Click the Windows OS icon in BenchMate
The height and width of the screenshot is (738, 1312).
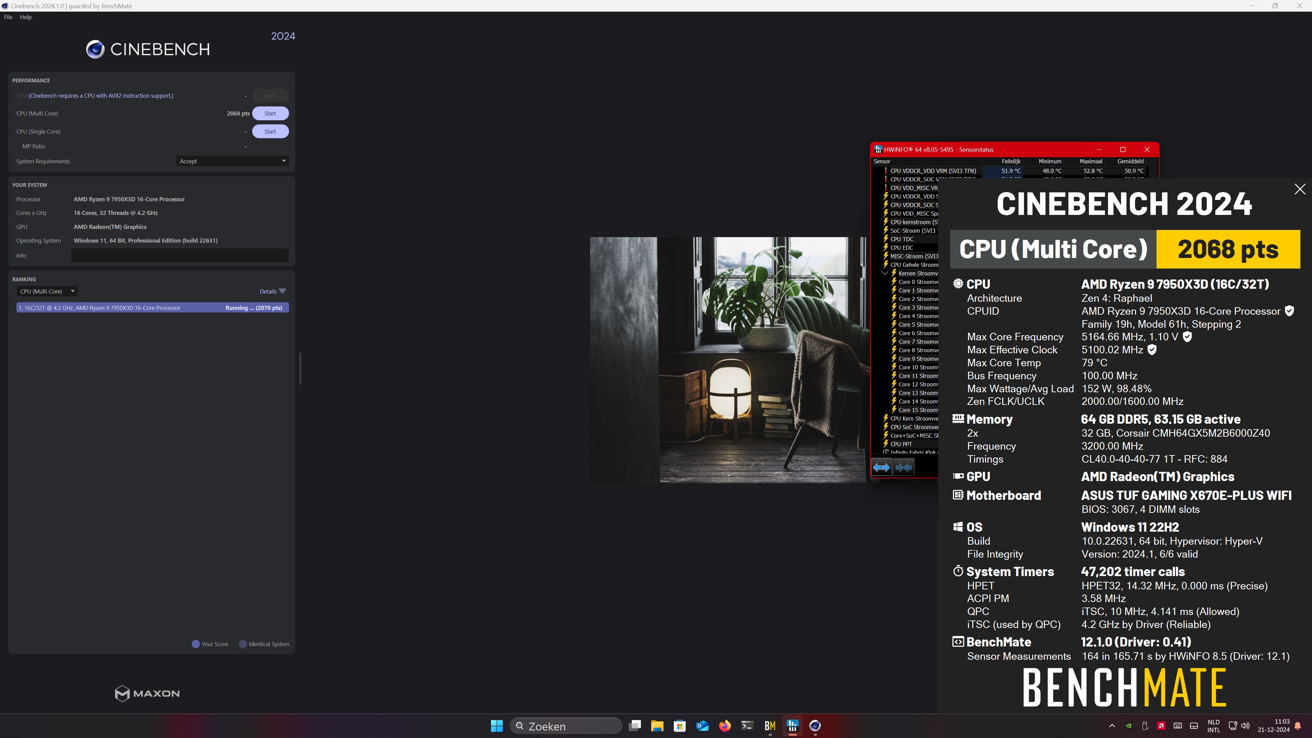[958, 527]
